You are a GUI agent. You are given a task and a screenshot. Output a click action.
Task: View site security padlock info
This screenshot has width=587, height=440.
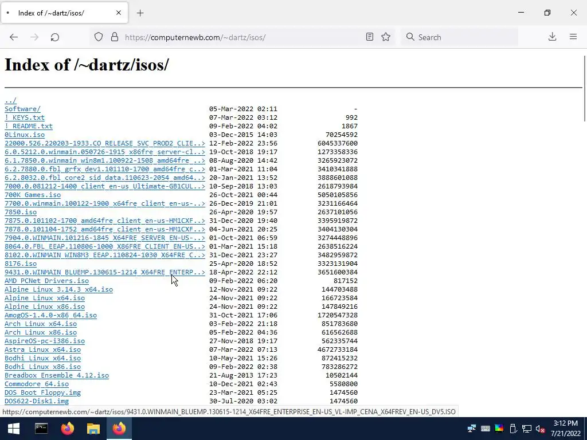115,37
